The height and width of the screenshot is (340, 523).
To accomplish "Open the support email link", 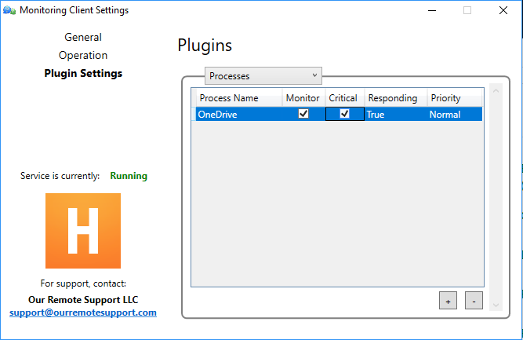I will (x=83, y=313).
